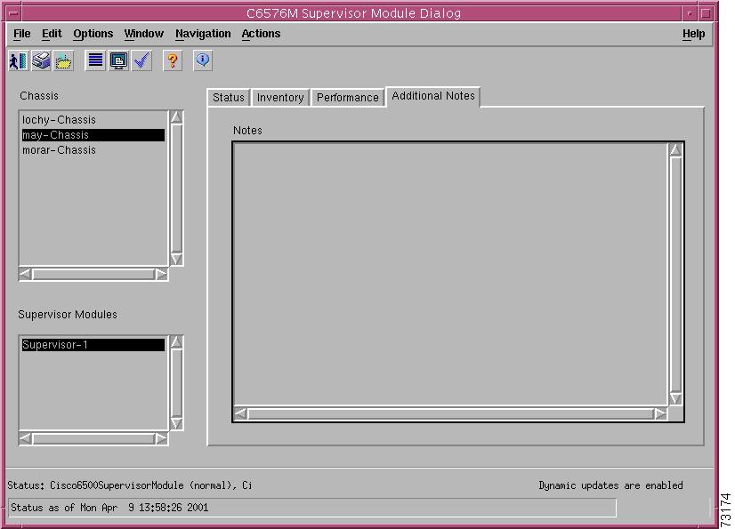Click inside the Notes text area
Screen dimensions: 735x529
click(x=450, y=274)
